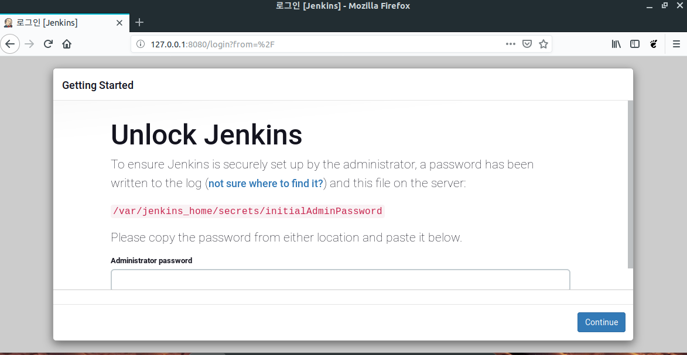Click the 'Please copy the password' instruction text
Image resolution: width=687 pixels, height=355 pixels.
pyautogui.click(x=286, y=237)
